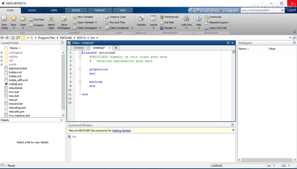The image size is (297, 169).
Task: Open an existing file
Action: (x=23, y=22)
